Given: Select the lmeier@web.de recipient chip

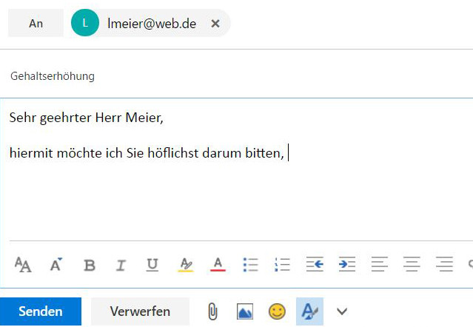Looking at the screenshot, I should pyautogui.click(x=150, y=23).
